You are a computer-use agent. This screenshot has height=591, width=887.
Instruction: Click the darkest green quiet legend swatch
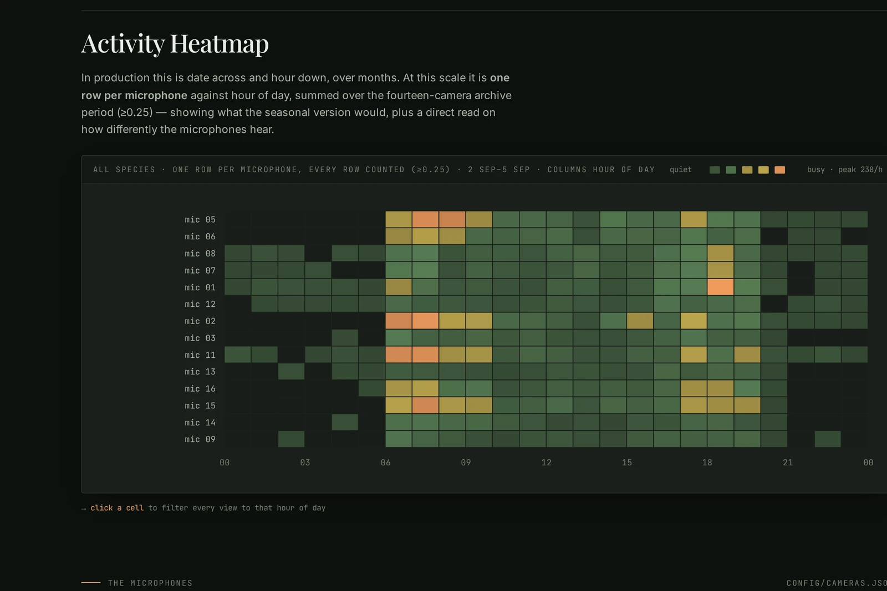point(715,170)
